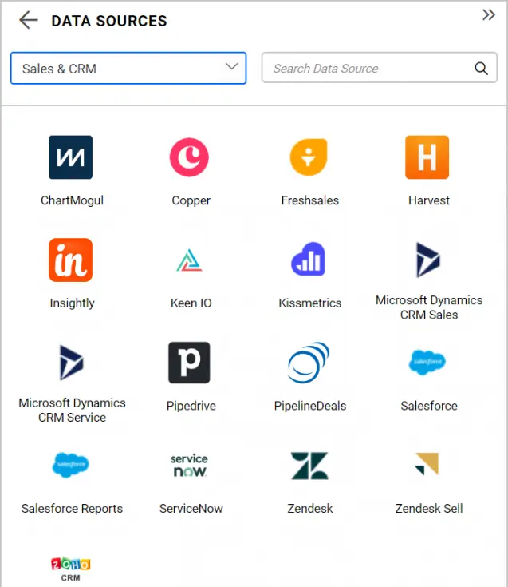Screen dimensions: 508x587
Task: Pick the Zendesk Sell connector icon
Action: 428,465
